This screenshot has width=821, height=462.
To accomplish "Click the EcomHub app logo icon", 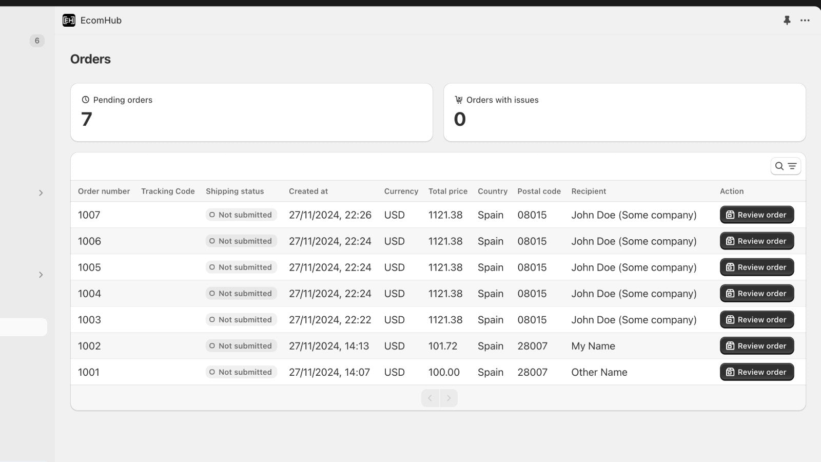I will (69, 21).
